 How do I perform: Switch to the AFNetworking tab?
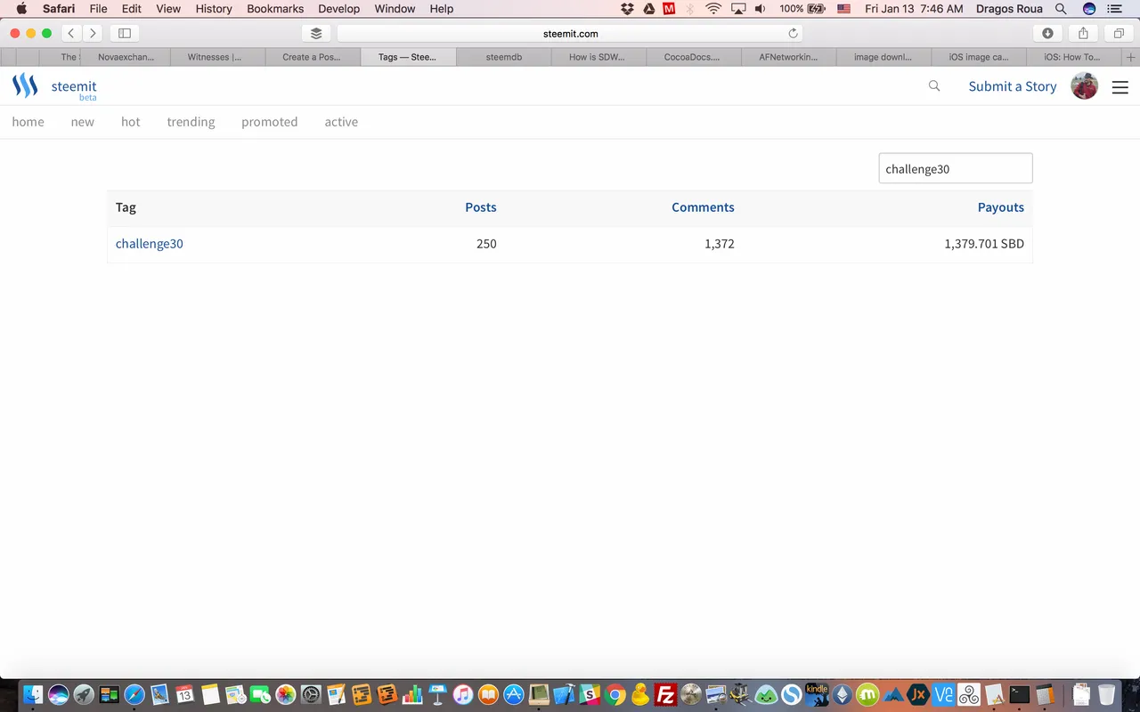coord(788,57)
